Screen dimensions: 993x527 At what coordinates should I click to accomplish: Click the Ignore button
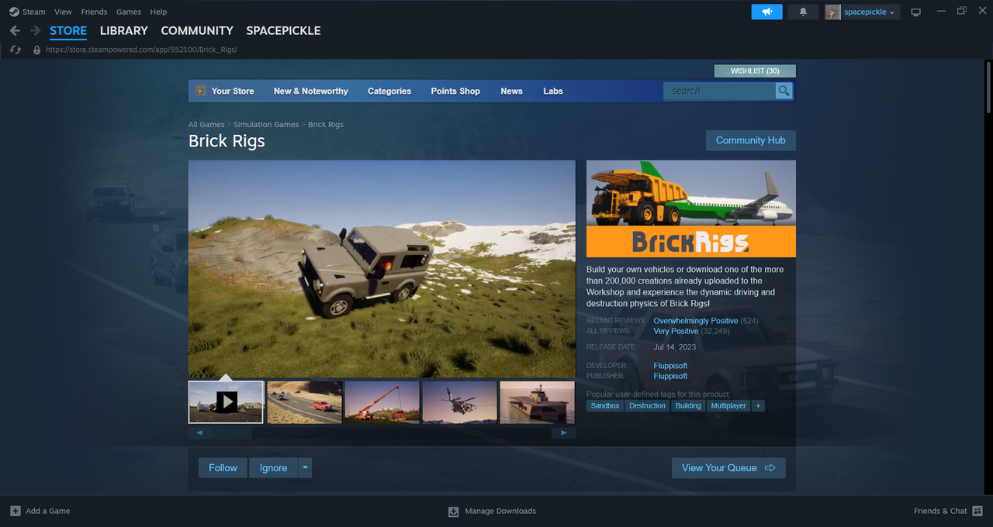point(273,468)
